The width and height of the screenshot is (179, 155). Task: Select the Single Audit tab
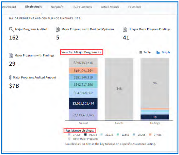(33, 7)
